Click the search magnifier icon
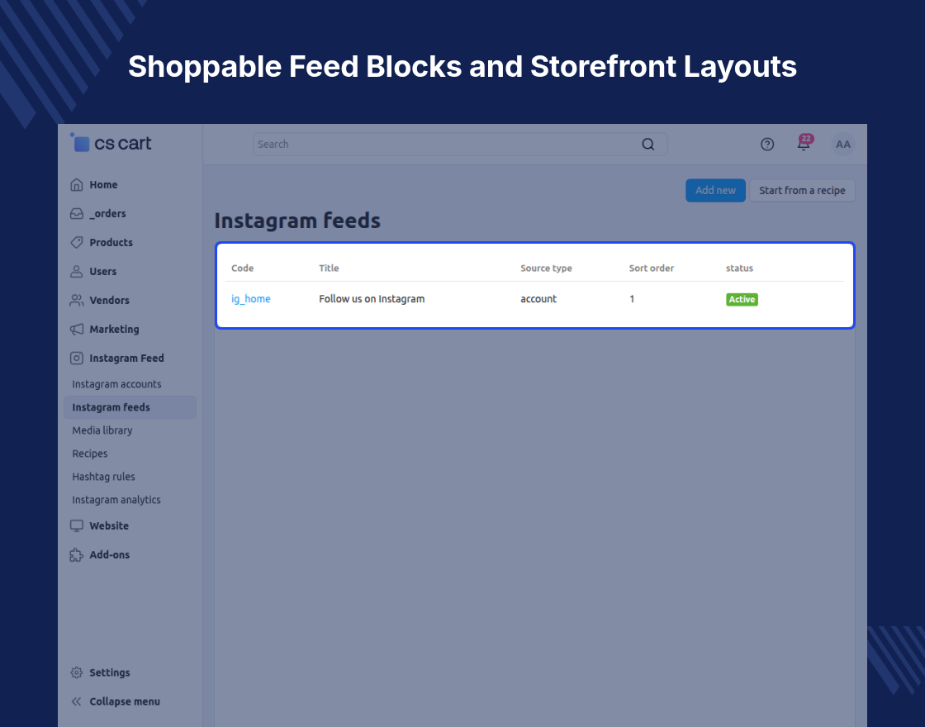 tap(647, 144)
